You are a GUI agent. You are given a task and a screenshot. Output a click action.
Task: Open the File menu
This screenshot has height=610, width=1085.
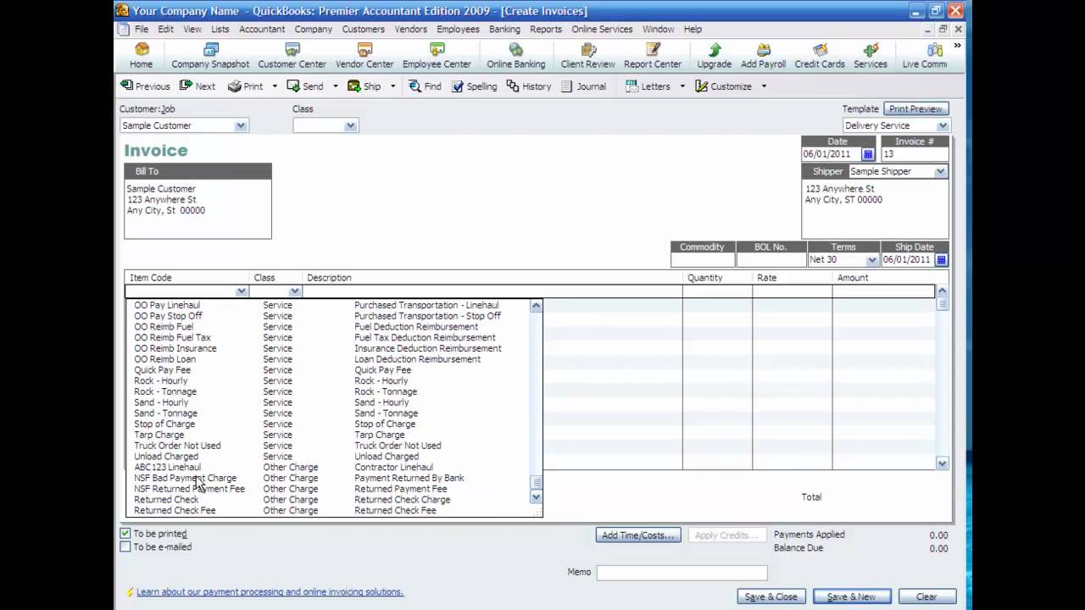(142, 29)
